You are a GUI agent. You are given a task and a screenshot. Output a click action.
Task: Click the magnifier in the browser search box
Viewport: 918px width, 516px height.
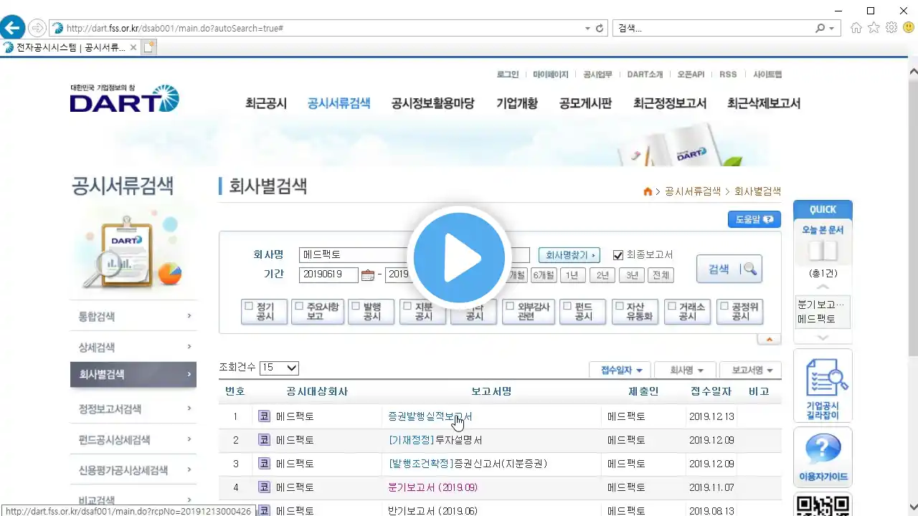[x=820, y=28]
